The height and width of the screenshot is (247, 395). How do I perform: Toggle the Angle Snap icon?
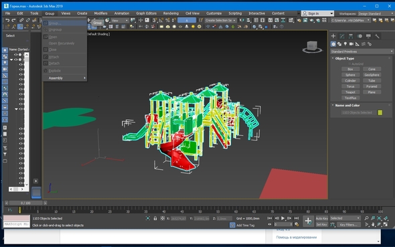tap(161, 20)
